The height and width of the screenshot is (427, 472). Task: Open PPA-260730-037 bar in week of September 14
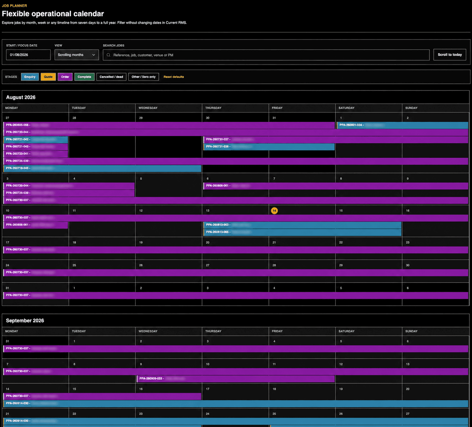pyautogui.click(x=102, y=396)
